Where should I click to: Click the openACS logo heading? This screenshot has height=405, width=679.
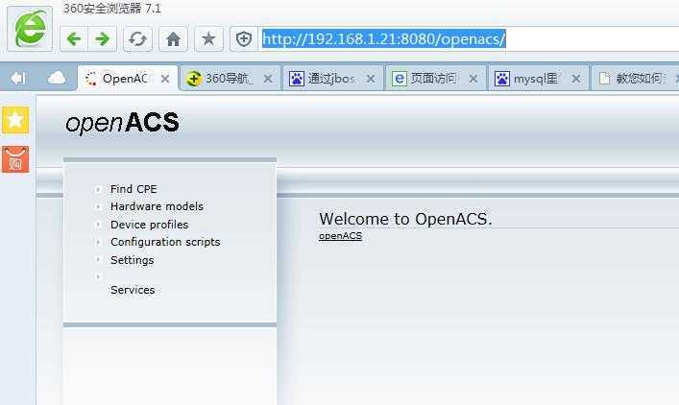pos(123,123)
